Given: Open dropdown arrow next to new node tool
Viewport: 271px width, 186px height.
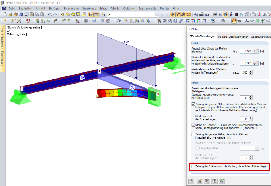Looking at the screenshot, I should (x=9, y=21).
